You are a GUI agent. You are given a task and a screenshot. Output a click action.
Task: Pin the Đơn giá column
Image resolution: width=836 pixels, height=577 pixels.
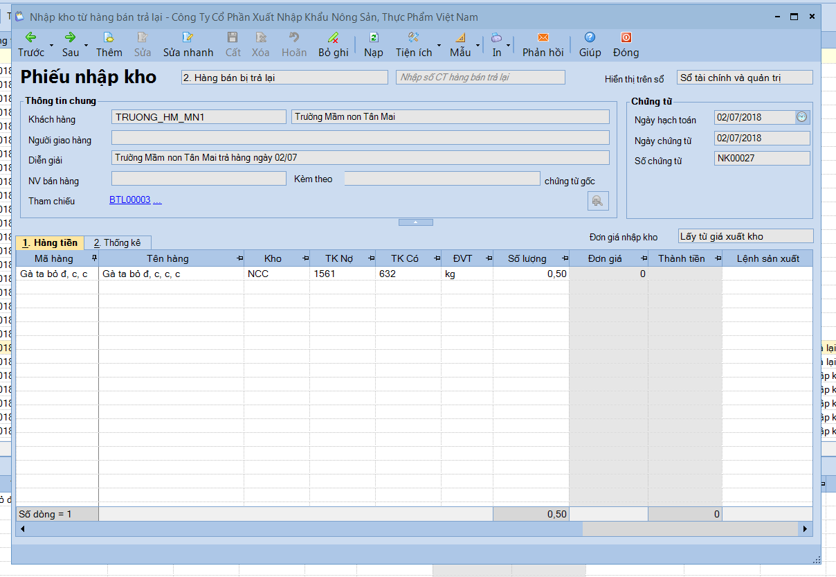point(644,258)
